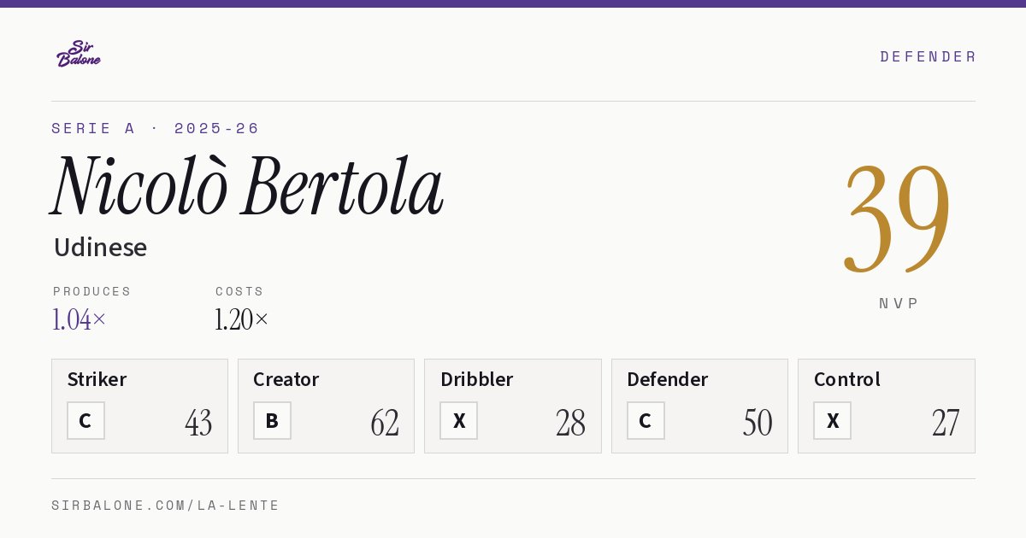
Task: Select the Creator grade B badge
Action: (272, 421)
